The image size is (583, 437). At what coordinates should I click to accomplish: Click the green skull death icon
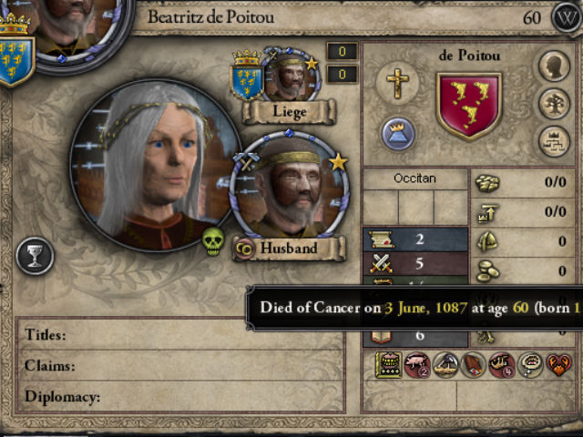tap(213, 241)
